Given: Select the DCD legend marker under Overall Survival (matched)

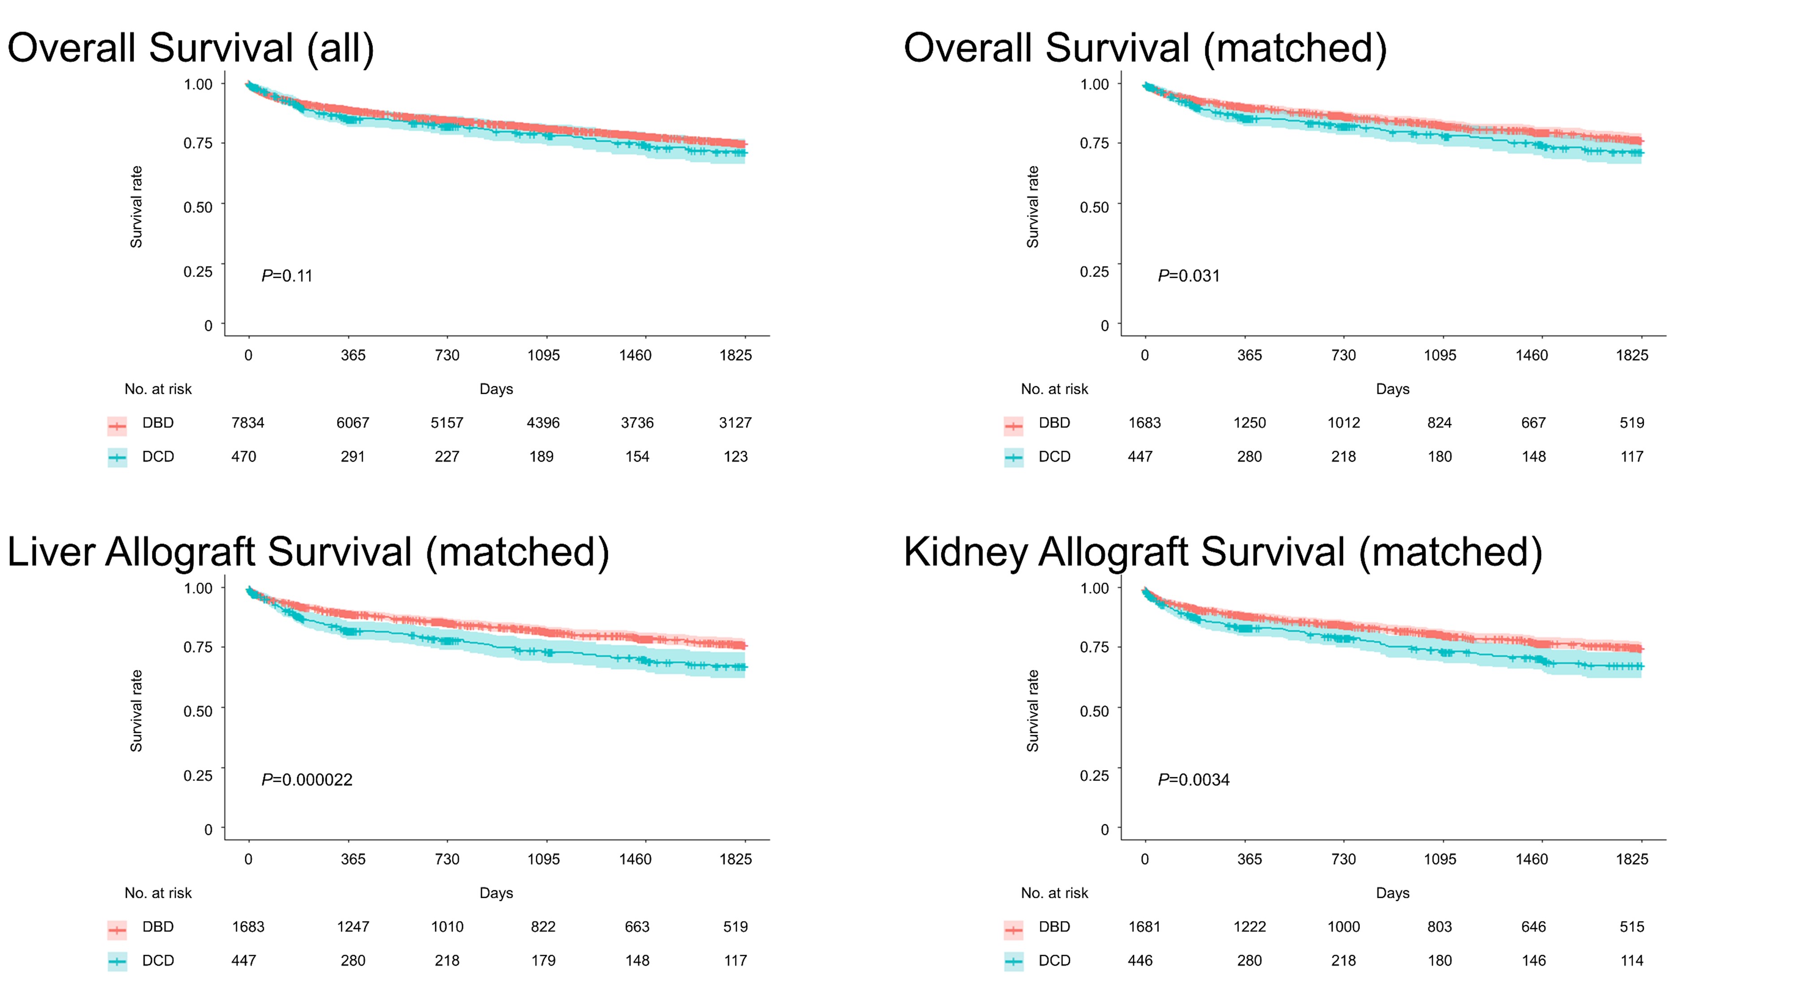Looking at the screenshot, I should click(1013, 458).
